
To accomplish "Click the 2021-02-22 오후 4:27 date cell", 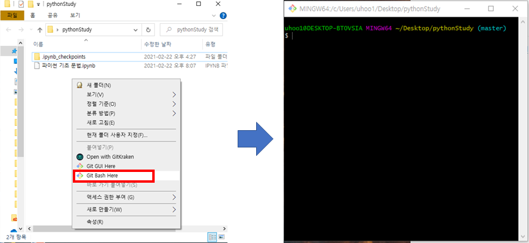I will [x=170, y=57].
